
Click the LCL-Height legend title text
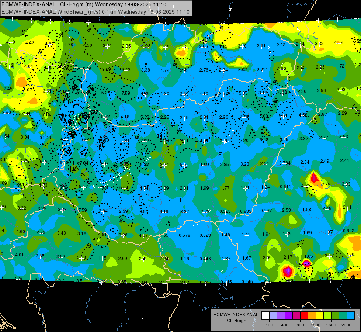236,321
